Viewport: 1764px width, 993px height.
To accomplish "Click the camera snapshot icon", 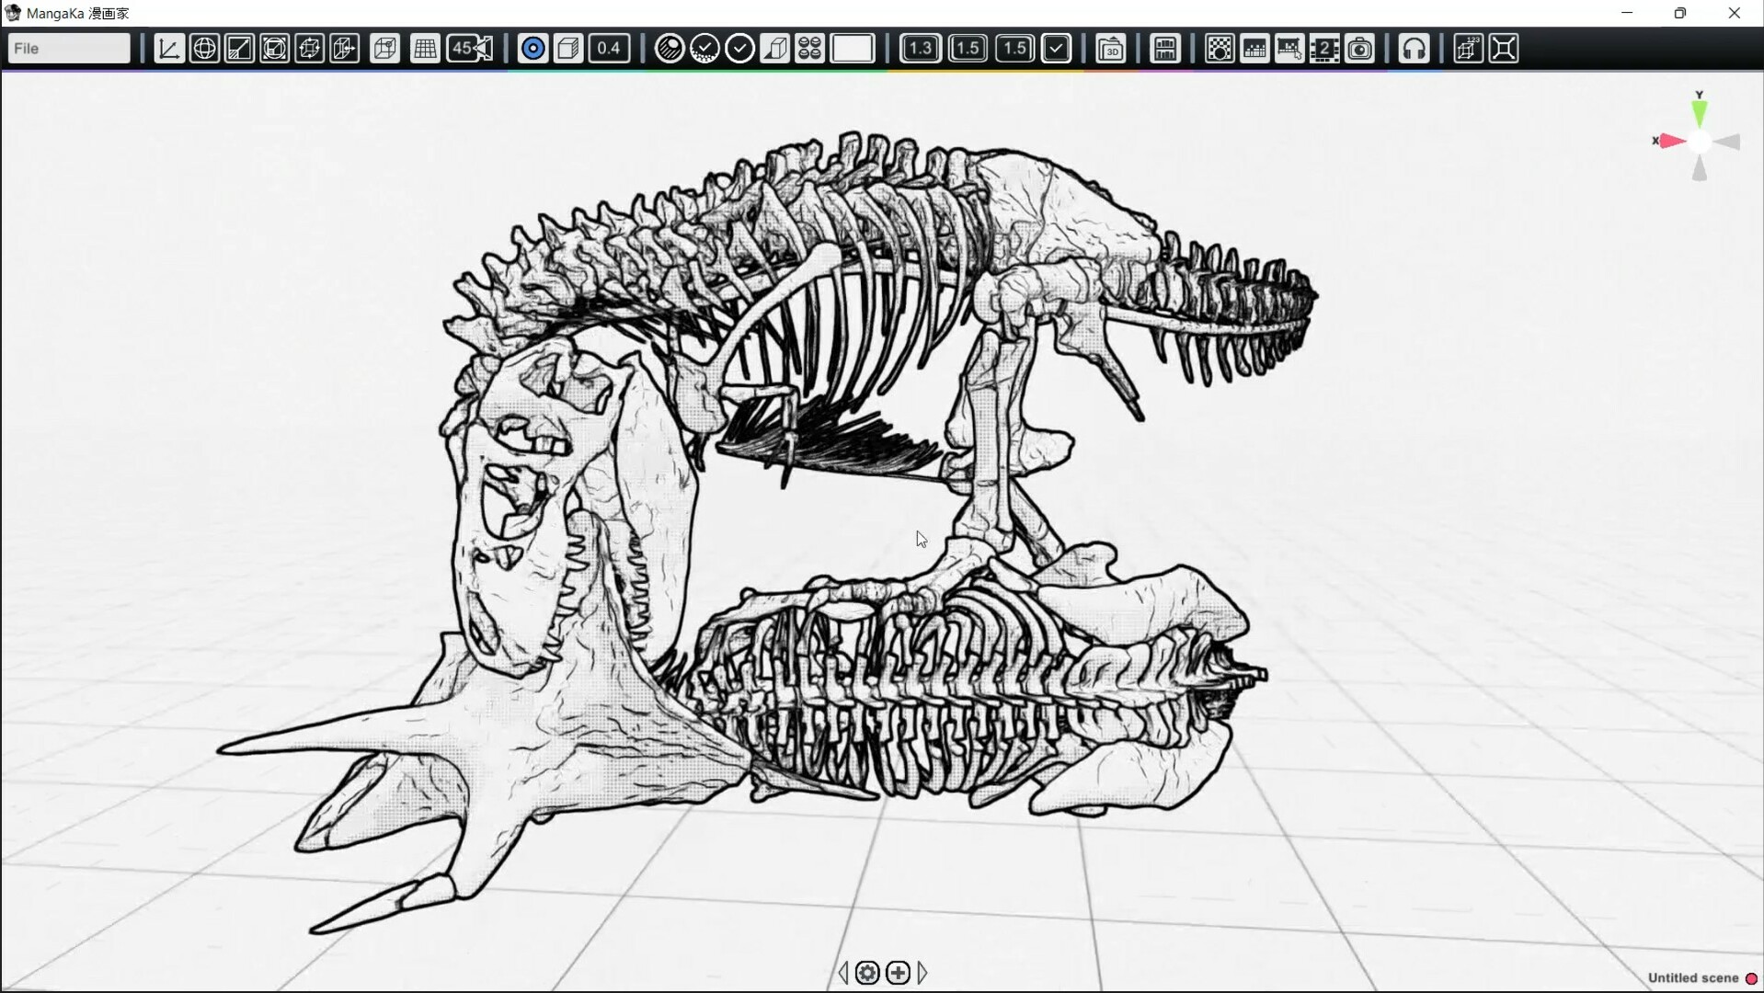I will 1359,49.
